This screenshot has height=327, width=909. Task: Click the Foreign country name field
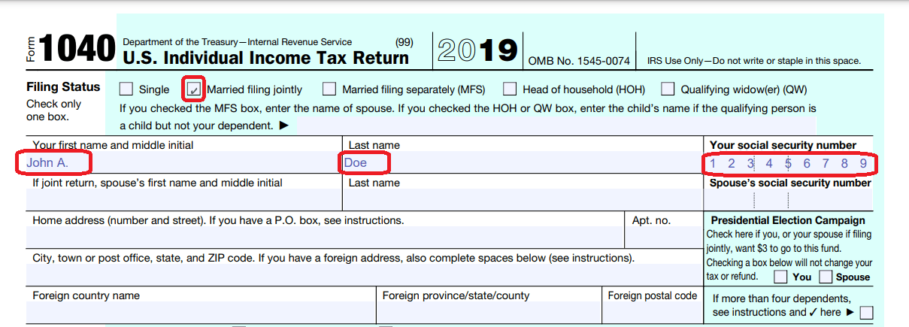coord(200,312)
